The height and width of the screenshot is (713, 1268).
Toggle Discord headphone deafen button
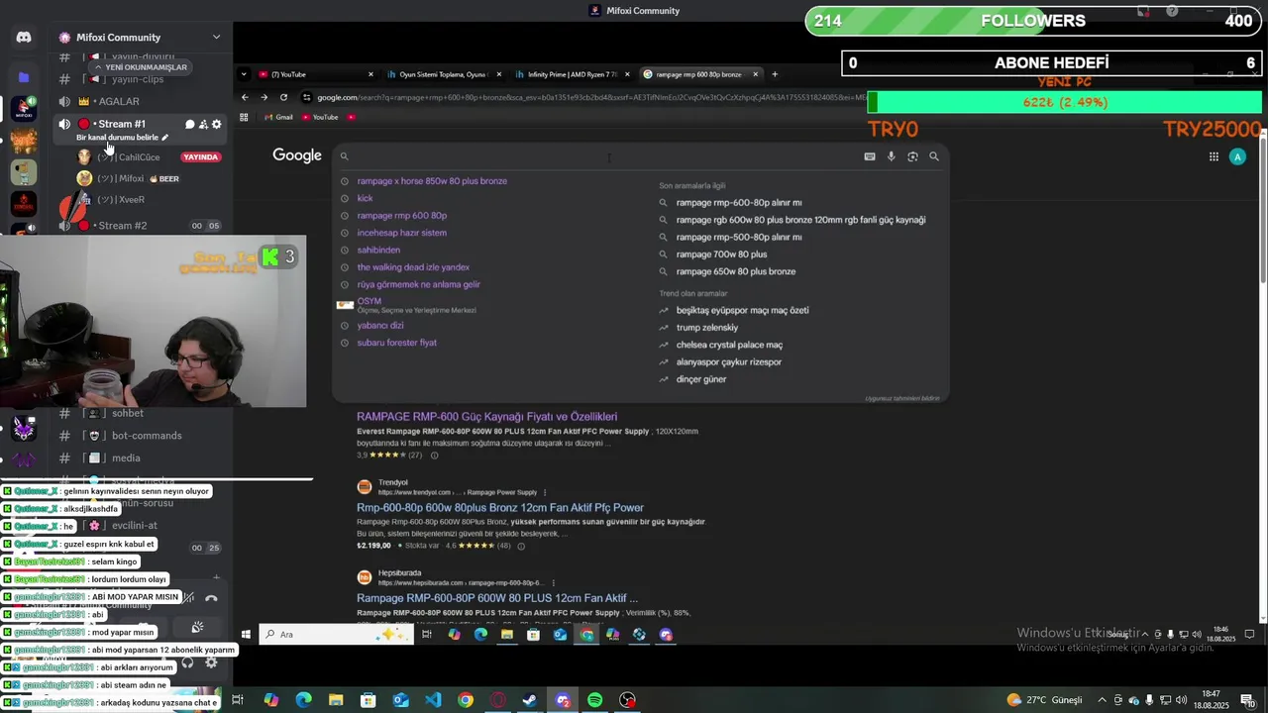[187, 662]
